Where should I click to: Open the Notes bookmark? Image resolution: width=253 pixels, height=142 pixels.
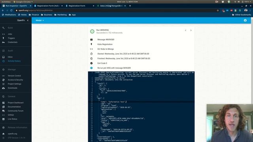point(22,15)
